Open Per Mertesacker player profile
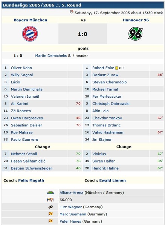This screenshot has height=226, width=165. pos(107,97)
